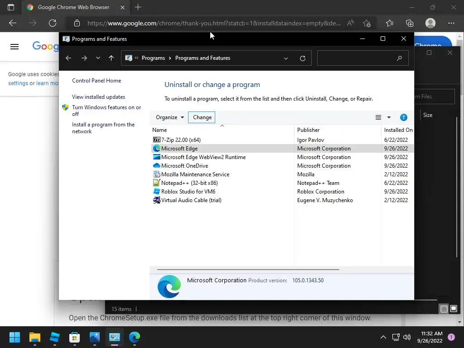
Task: Select the Google Chrome Web Browser tab
Action: pos(76,7)
